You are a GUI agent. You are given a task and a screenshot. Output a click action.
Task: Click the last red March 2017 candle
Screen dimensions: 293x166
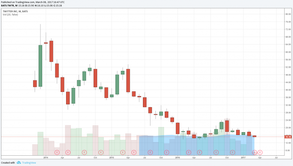tap(254, 136)
